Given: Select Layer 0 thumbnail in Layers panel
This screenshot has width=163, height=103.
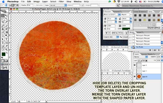Looking at the screenshot, I should pos(139,77).
